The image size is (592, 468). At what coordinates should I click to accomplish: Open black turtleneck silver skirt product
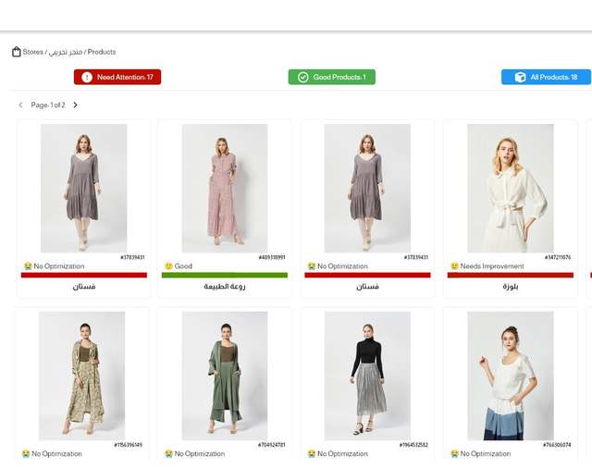(367, 376)
